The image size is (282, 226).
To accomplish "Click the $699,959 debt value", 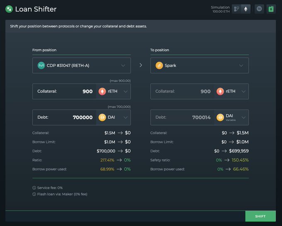I will [x=239, y=151].
